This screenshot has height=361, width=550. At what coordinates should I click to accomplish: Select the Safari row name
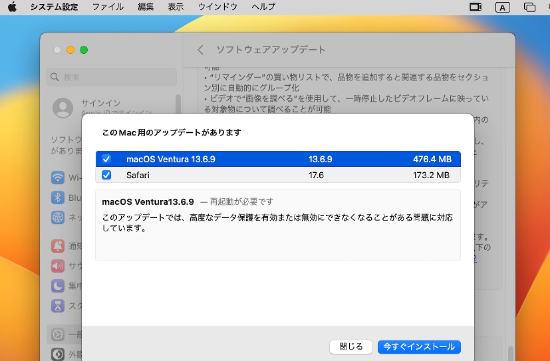pyautogui.click(x=138, y=175)
